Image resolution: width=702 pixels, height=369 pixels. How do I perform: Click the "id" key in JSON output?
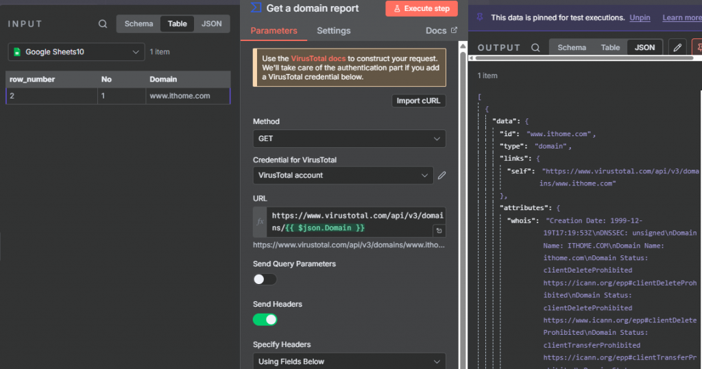[509, 133]
